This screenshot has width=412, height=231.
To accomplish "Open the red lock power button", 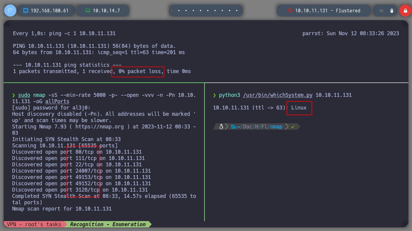I will point(405,11).
